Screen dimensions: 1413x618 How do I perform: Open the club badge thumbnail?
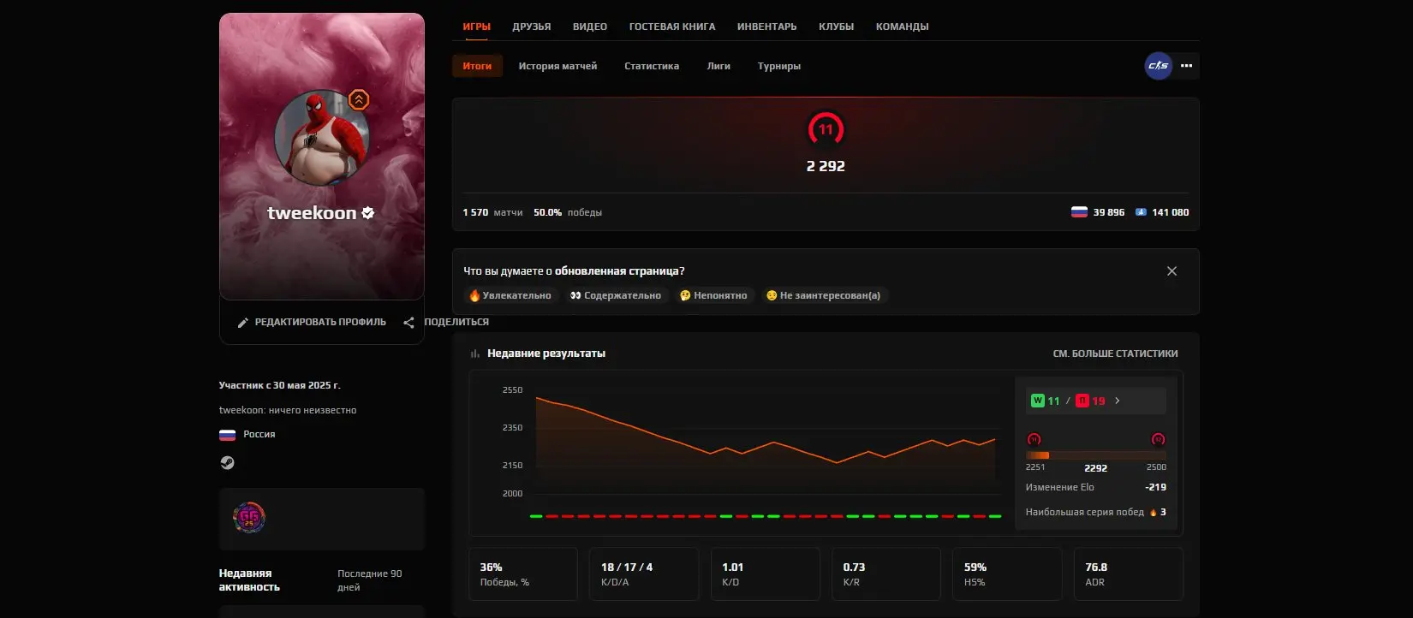pyautogui.click(x=249, y=518)
